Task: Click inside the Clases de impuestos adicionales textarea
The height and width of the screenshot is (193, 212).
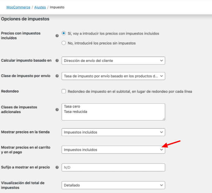Action: pyautogui.click(x=113, y=112)
